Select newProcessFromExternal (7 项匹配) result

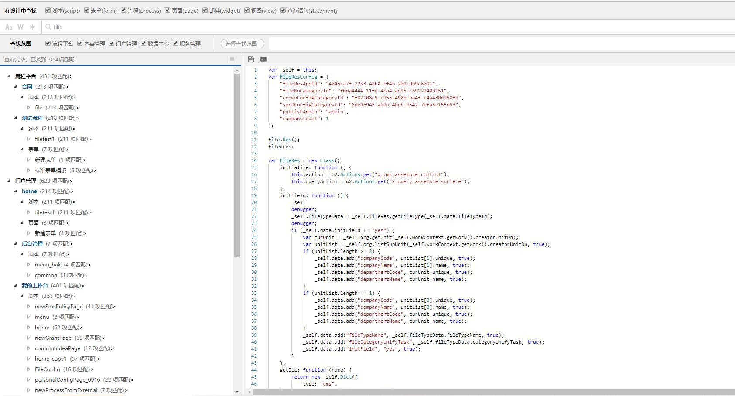(81, 390)
